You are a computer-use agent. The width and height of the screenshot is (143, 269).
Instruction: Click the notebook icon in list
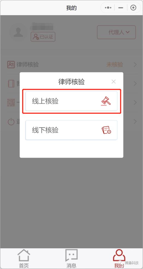pyautogui.click(x=11, y=84)
